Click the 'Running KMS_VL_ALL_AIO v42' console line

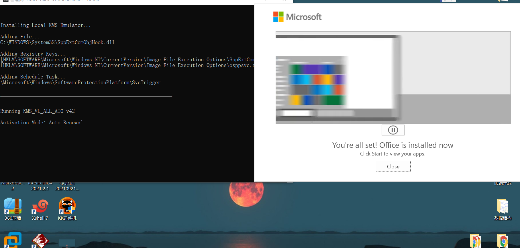pyautogui.click(x=38, y=111)
